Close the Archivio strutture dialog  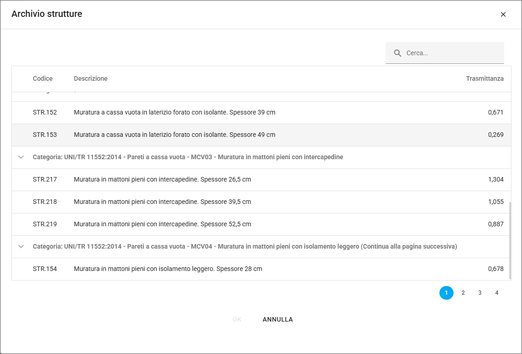[503, 14]
